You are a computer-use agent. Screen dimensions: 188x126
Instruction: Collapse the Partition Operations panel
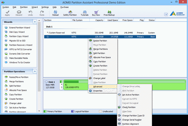[x=35, y=71]
